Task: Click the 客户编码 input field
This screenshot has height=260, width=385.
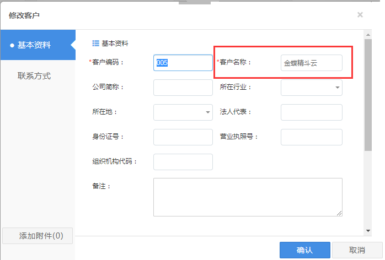Action: click(x=183, y=63)
